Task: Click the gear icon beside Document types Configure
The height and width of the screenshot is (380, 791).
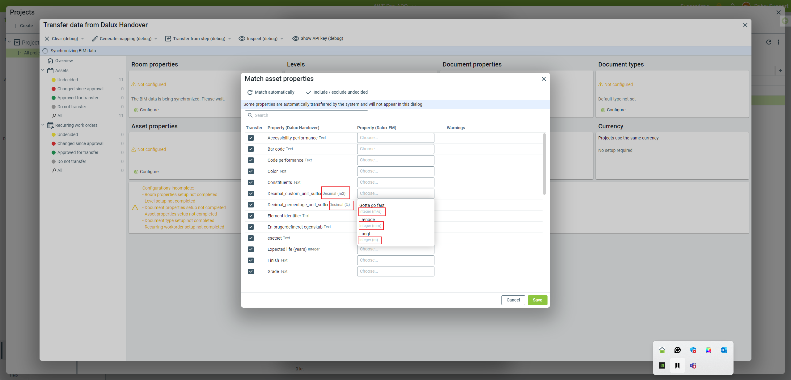Action: [x=603, y=110]
